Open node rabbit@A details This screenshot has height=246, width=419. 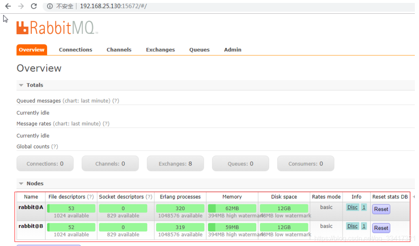coord(31,207)
